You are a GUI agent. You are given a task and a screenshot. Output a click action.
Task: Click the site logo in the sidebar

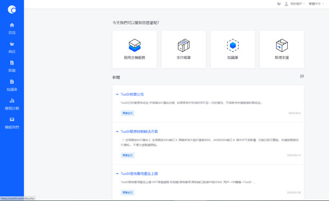coord(12,9)
